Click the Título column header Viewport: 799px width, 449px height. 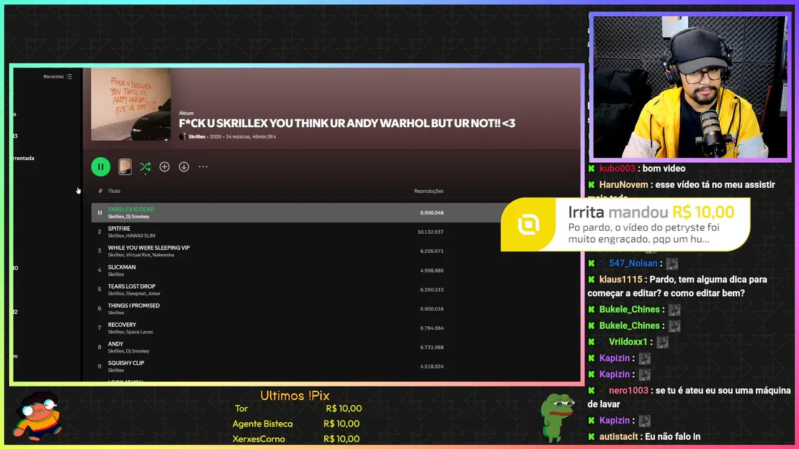tap(114, 191)
